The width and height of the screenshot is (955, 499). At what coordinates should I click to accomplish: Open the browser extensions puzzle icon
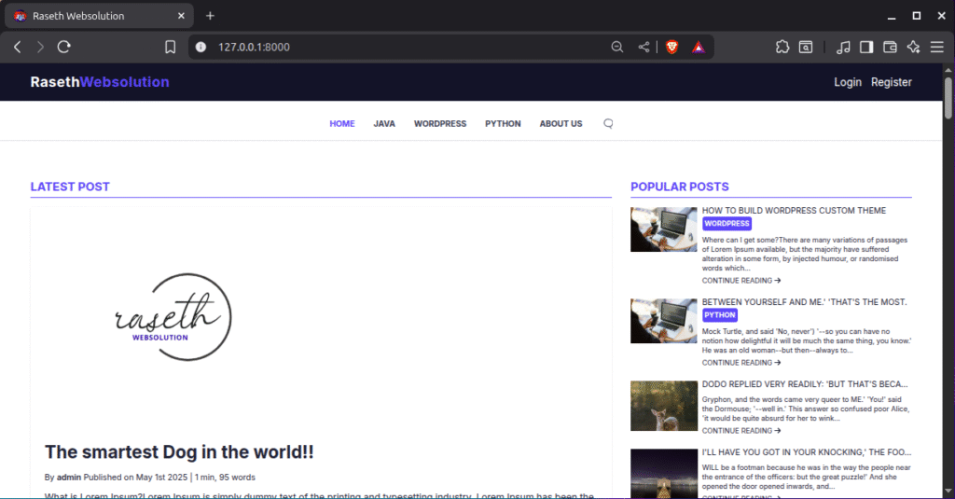[782, 47]
